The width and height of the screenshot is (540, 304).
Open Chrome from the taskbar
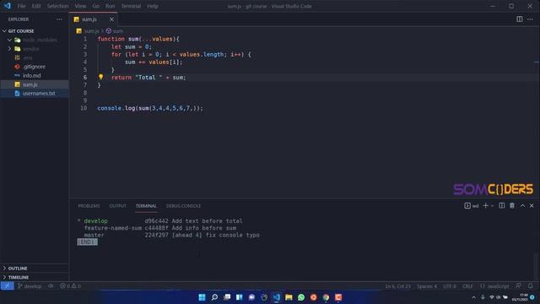(x=326, y=297)
